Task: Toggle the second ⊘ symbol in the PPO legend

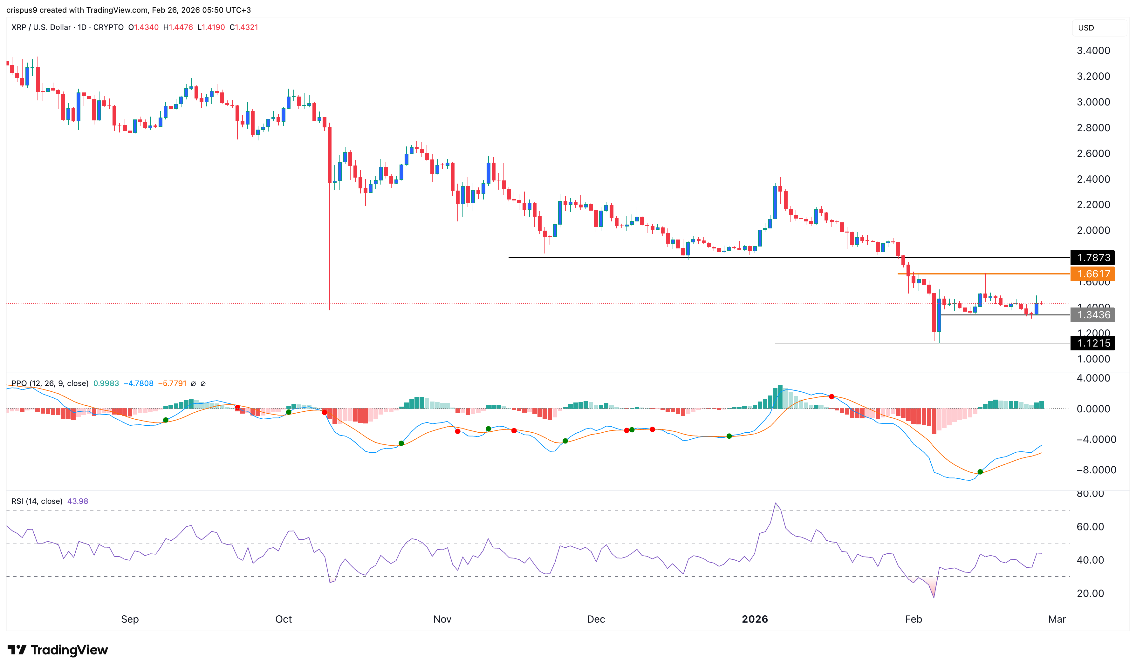Action: [x=204, y=384]
